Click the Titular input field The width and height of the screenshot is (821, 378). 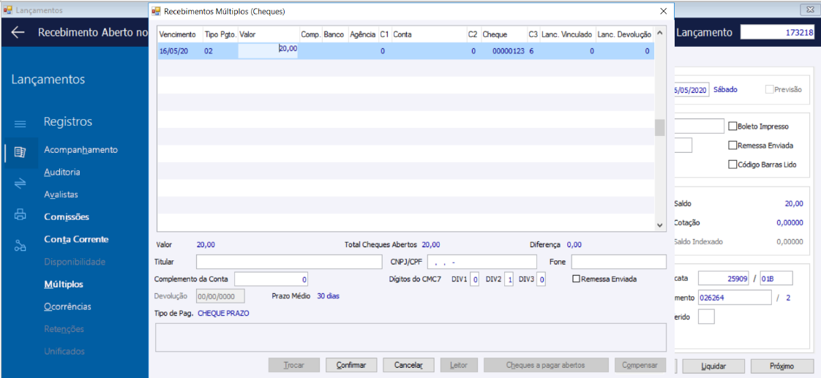[x=289, y=262]
